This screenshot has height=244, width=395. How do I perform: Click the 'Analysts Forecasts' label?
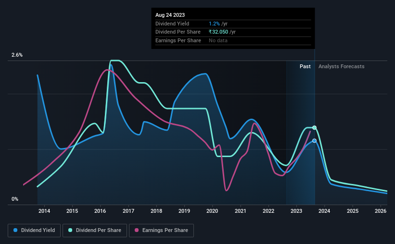click(341, 66)
